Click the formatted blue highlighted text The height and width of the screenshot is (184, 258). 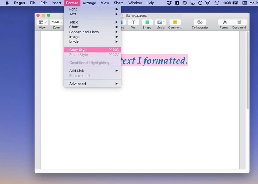(x=154, y=61)
